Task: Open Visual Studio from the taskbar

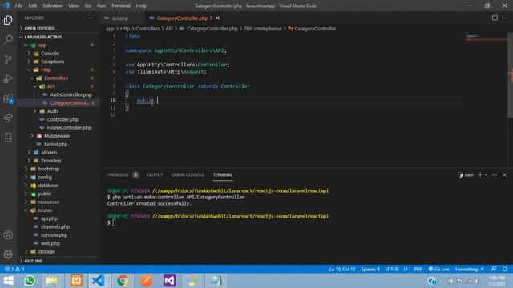Action: pyautogui.click(x=169, y=281)
